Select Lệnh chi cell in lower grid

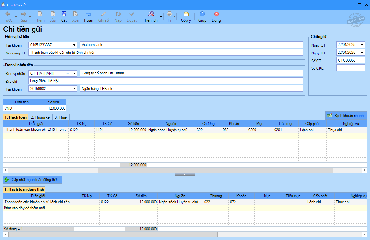coord(320,202)
